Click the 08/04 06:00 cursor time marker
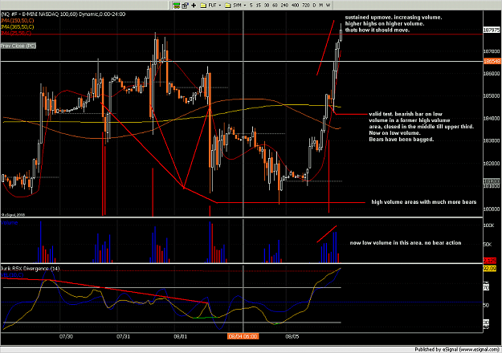This screenshot has width=502, height=353. [243, 336]
